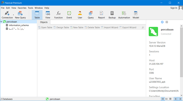Show the General information panel icon

(x=162, y=22)
